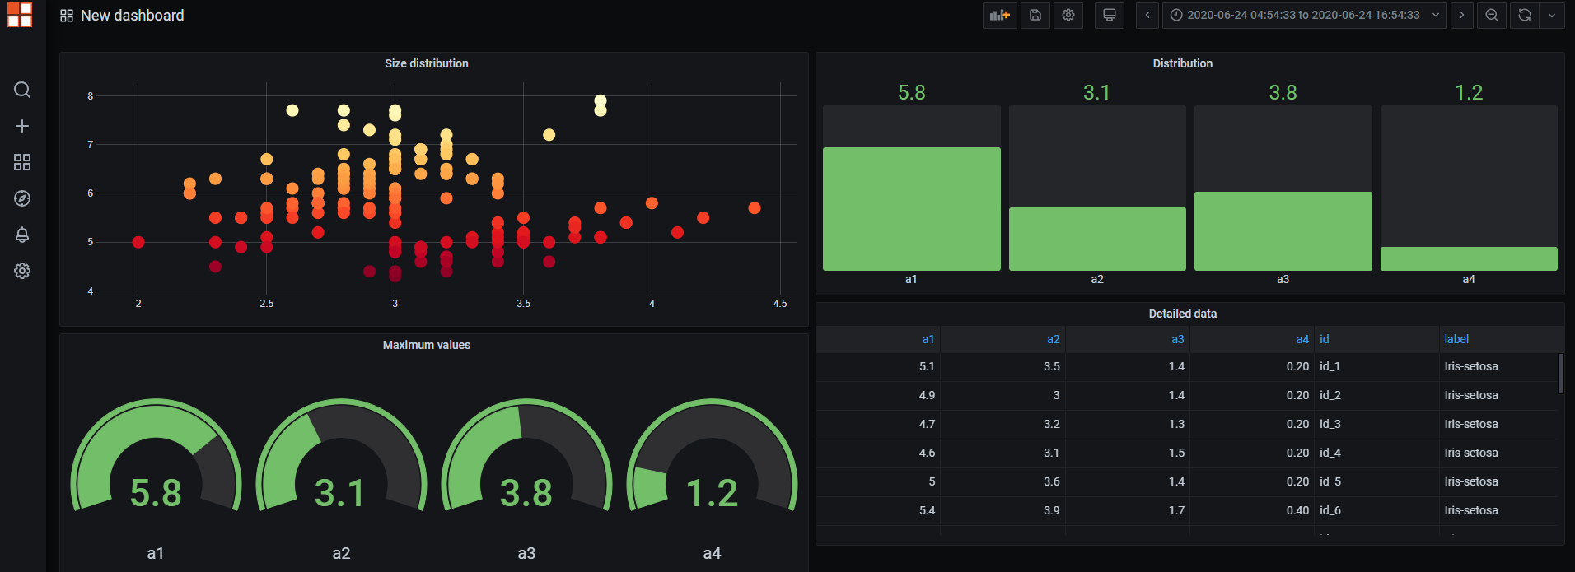Open the Explore compass icon
Viewport: 1575px width, 572px height.
(x=22, y=198)
